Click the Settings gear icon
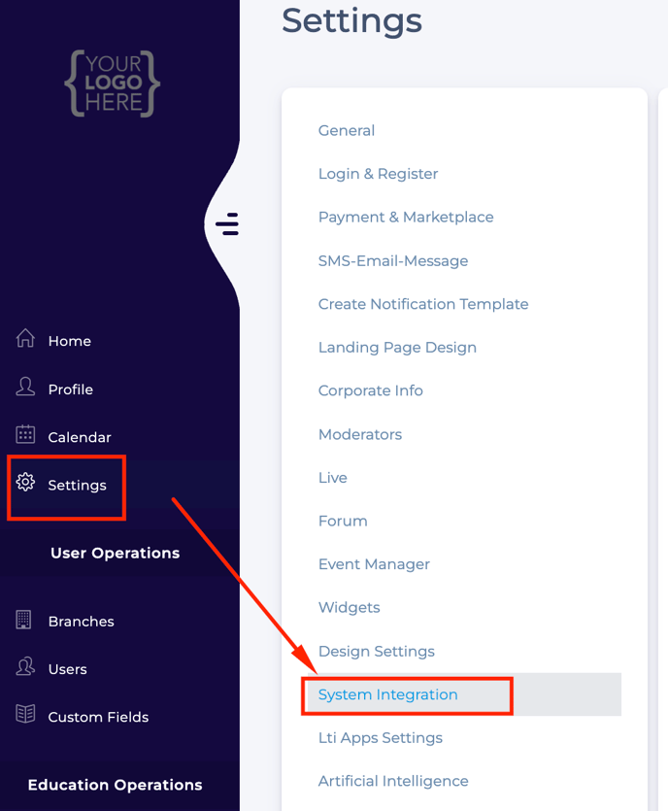The width and height of the screenshot is (668, 811). (x=25, y=482)
